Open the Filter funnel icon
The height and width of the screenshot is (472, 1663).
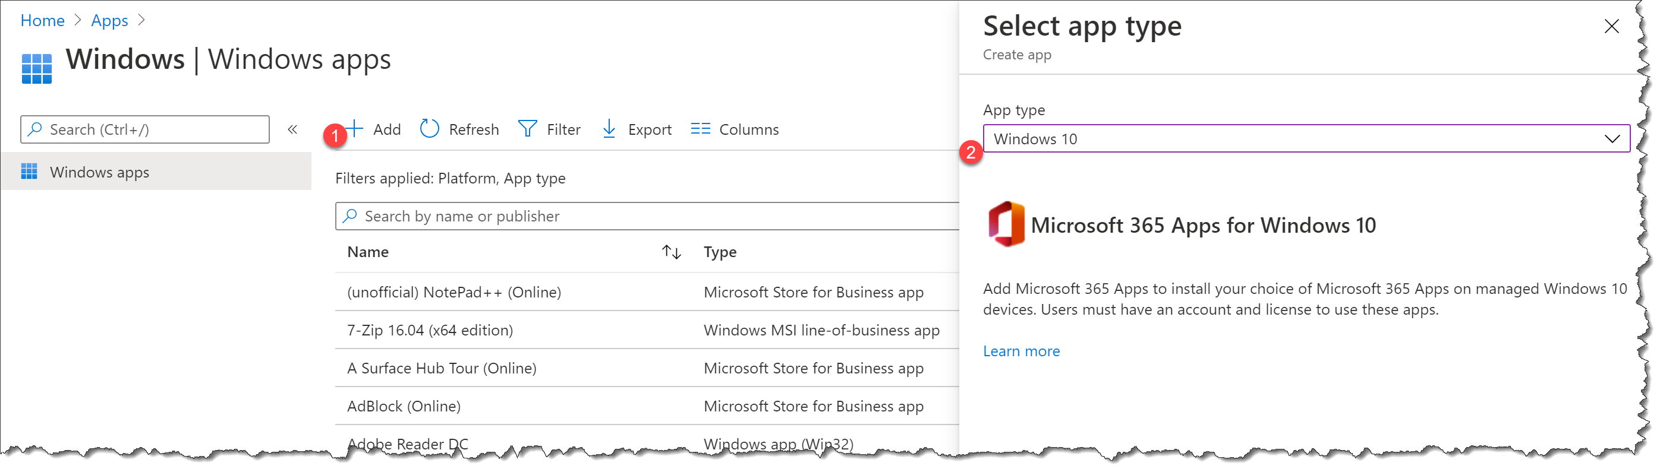[x=527, y=129]
